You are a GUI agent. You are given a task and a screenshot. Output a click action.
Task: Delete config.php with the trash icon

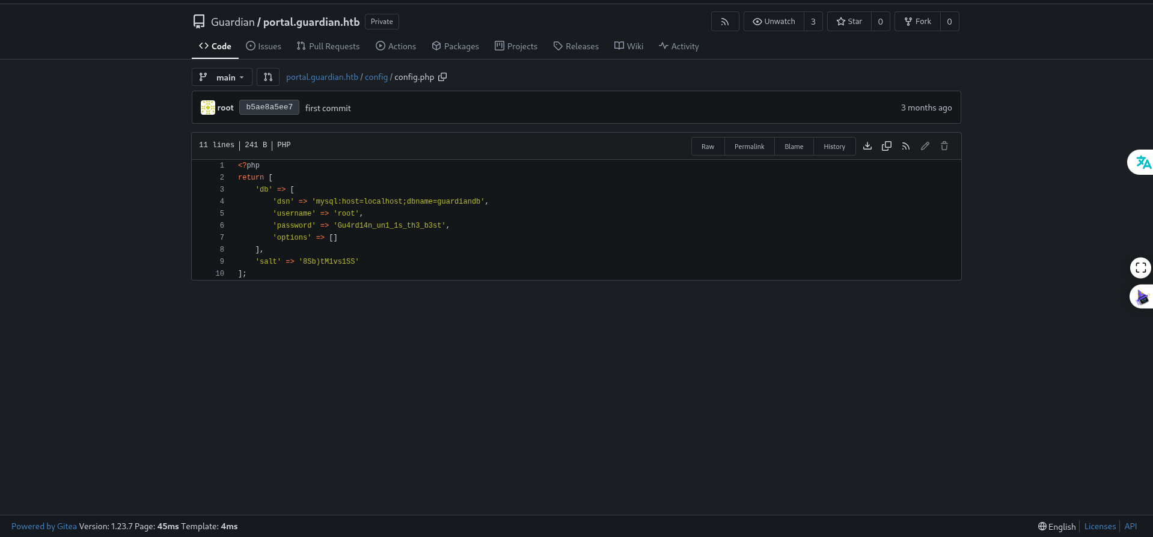pos(944,146)
